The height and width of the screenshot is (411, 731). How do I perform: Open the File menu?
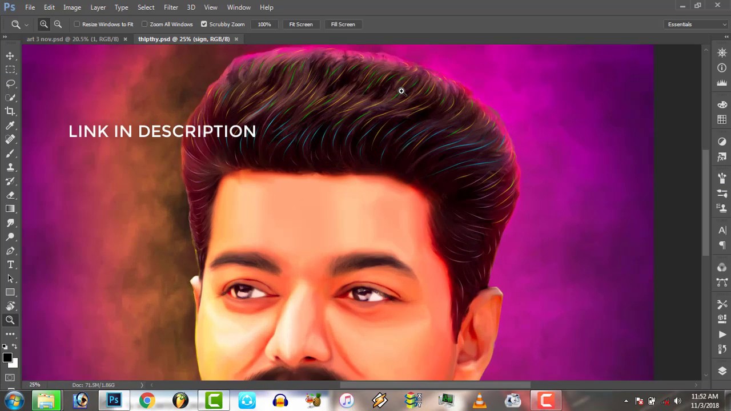point(30,7)
